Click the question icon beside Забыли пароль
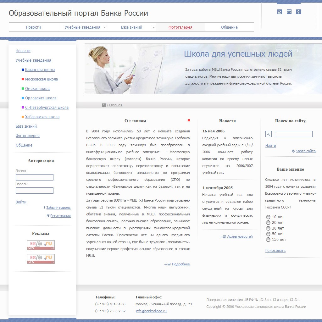Screen dimensions: 322x322 click(44, 208)
